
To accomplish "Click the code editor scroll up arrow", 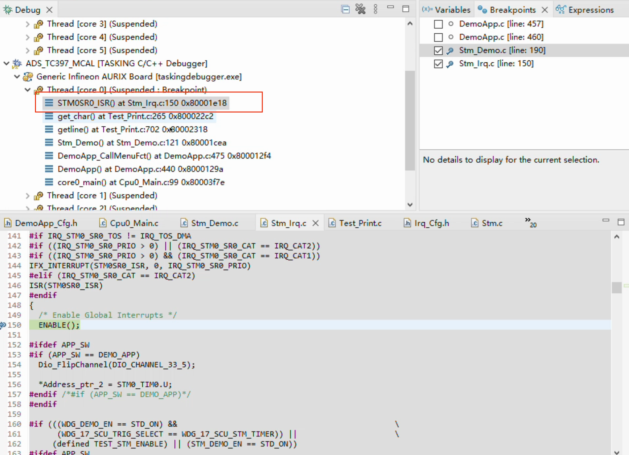I will (x=616, y=237).
